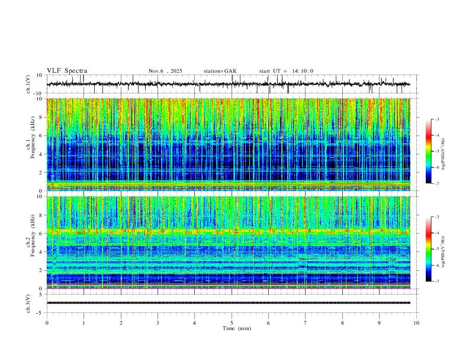469x362 pixels.
Task: Click the ch.1 PSD color scale bar
Action: click(429, 151)
